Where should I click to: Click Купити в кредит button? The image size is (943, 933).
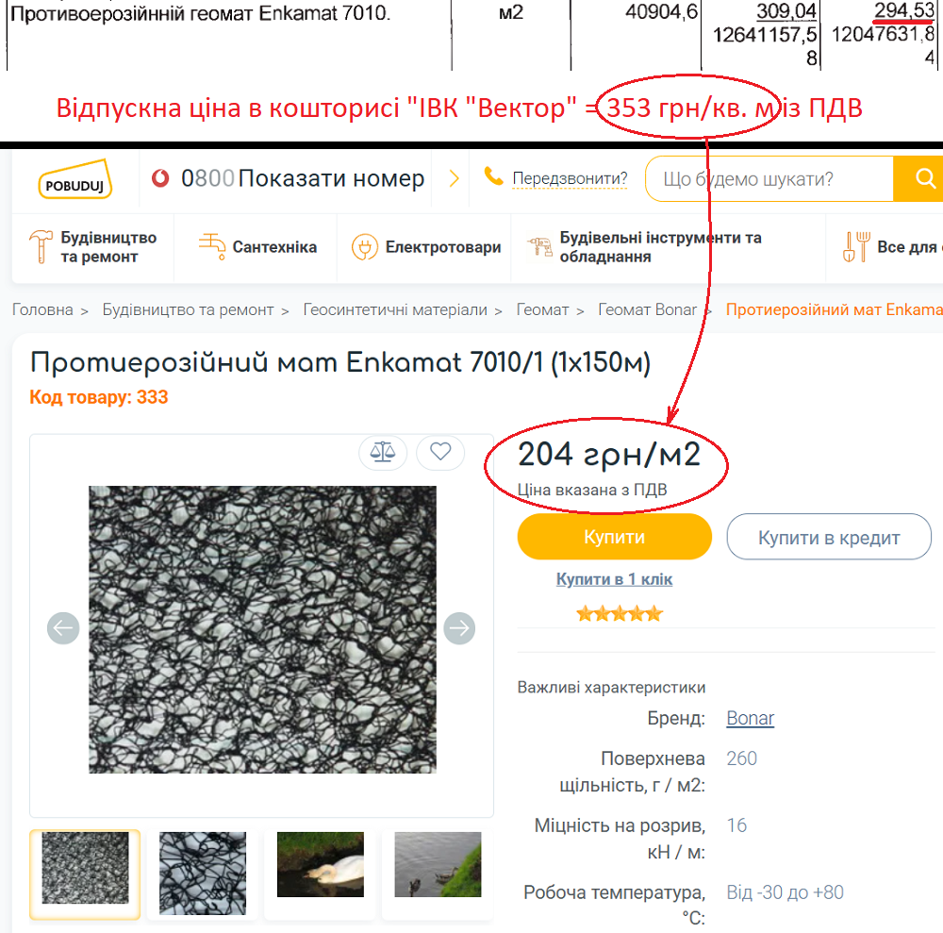[829, 537]
